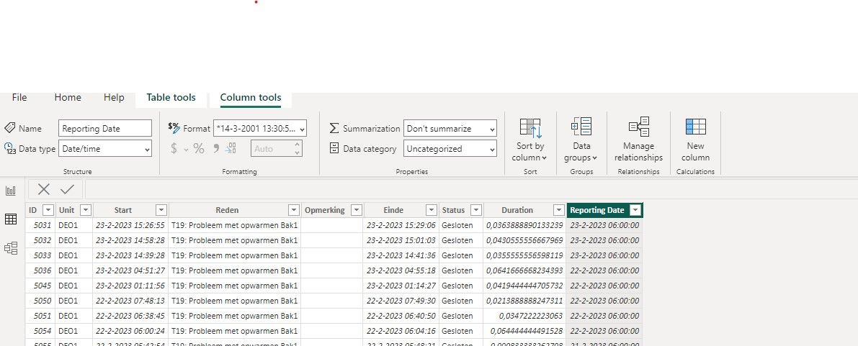
Task: Open the Opmerking column filter dropdown
Action: pyautogui.click(x=356, y=210)
